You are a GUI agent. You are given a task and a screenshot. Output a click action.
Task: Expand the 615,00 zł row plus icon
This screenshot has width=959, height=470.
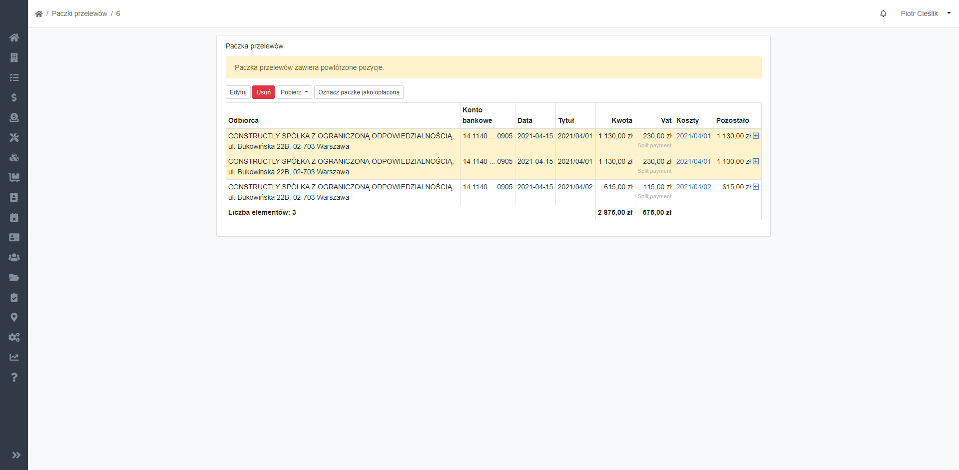pyautogui.click(x=756, y=187)
